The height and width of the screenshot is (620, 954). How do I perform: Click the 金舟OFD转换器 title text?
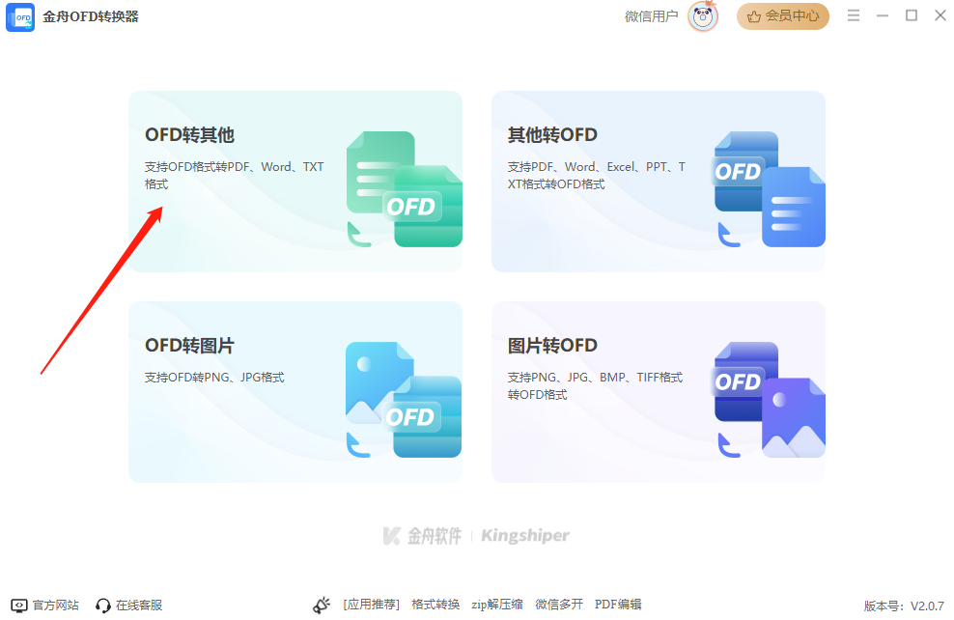point(91,16)
